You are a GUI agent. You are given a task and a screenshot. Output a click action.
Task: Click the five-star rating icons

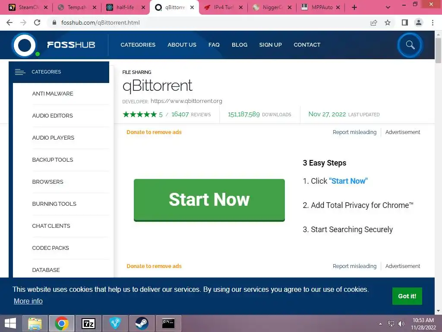[139, 114]
